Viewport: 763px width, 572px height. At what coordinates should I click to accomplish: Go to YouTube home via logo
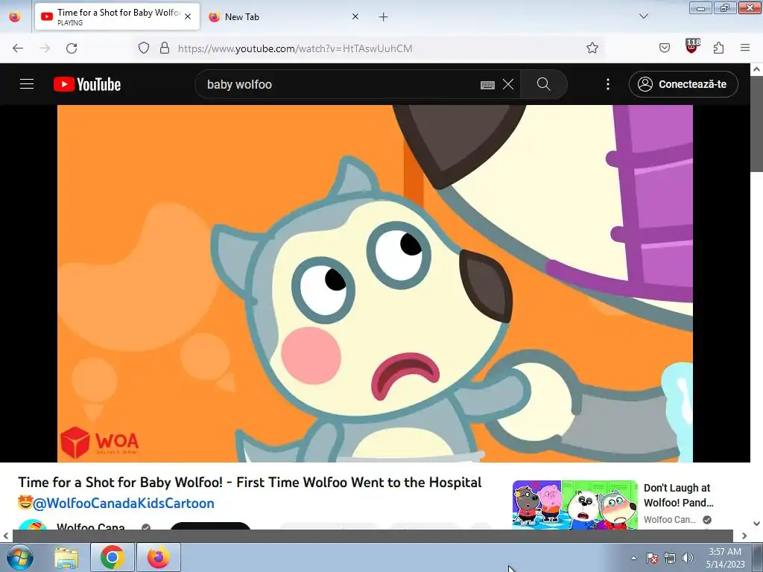pyautogui.click(x=87, y=84)
